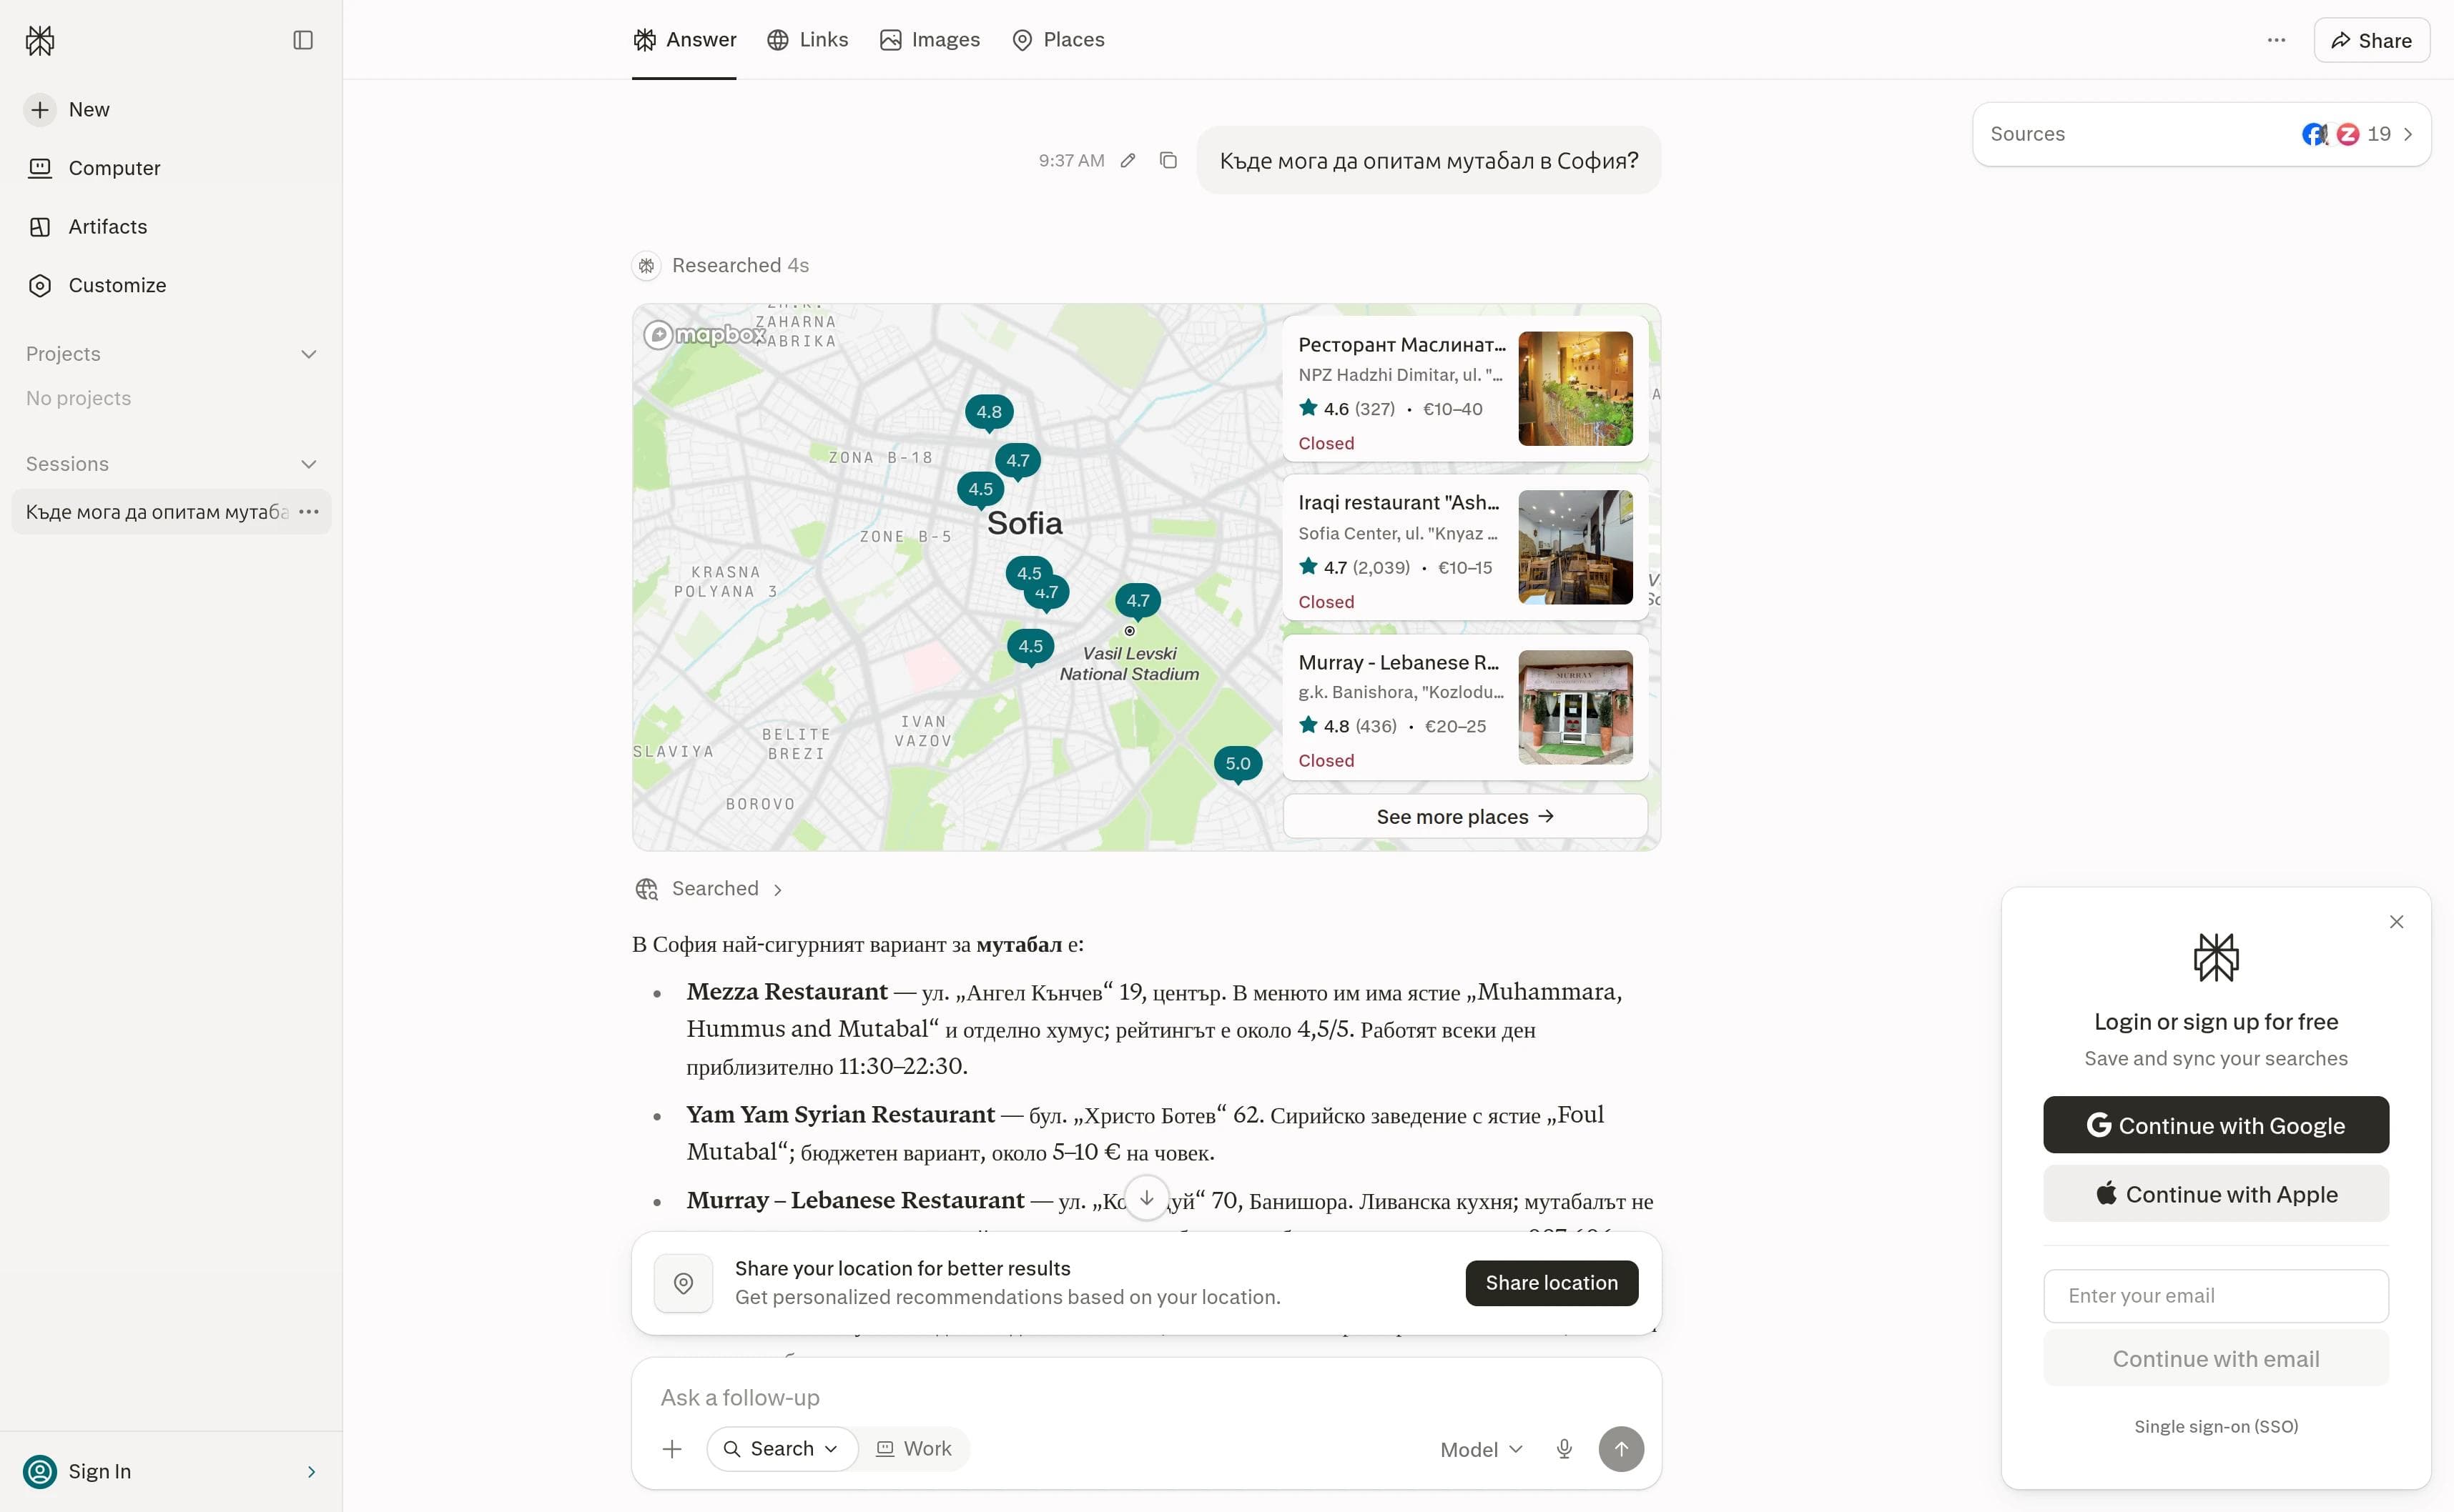Open Customize settings
This screenshot has width=2454, height=1512.
(97, 285)
